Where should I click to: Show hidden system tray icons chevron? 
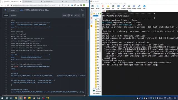135,98
